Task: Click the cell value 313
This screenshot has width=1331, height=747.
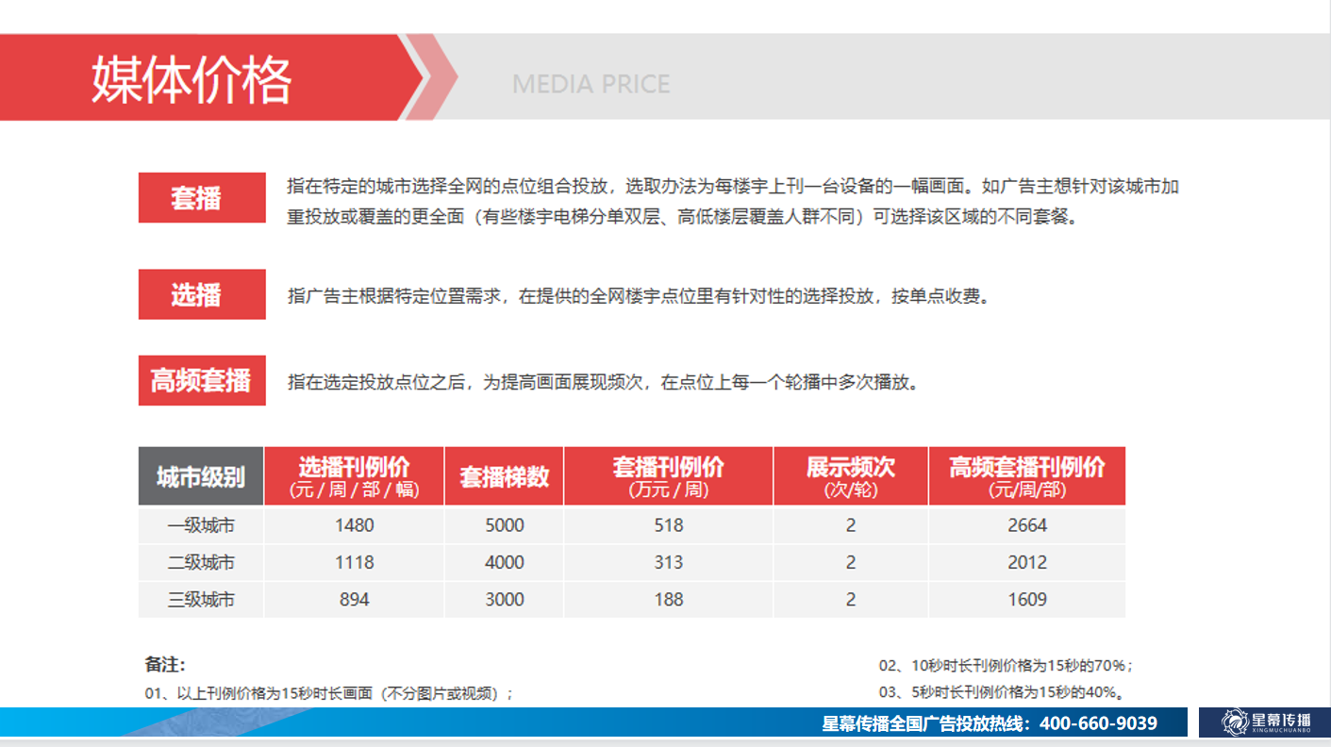Action: tap(669, 562)
